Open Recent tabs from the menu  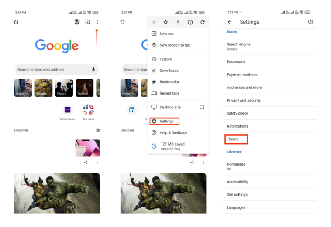[x=178, y=93]
